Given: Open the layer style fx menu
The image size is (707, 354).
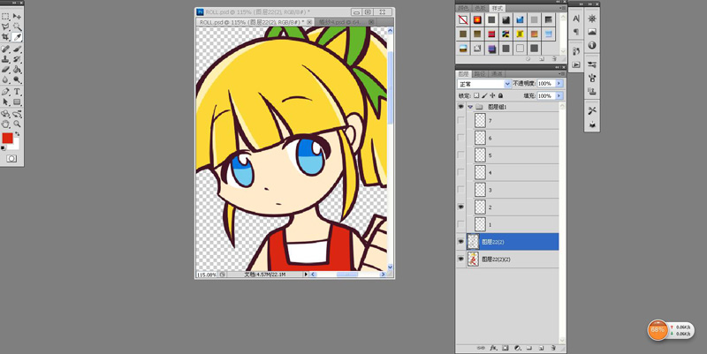Looking at the screenshot, I should point(493,348).
